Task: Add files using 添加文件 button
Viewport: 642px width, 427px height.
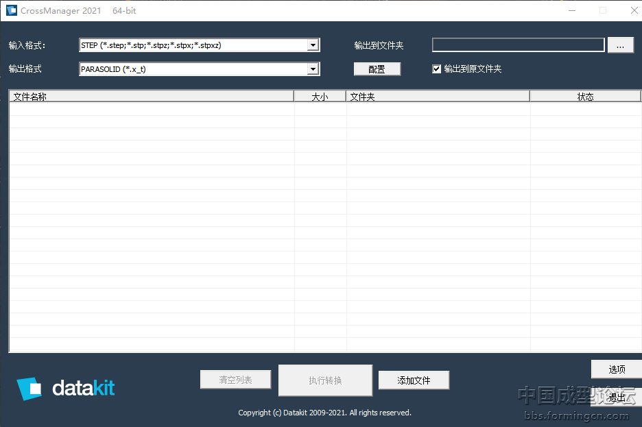Action: pyautogui.click(x=414, y=380)
